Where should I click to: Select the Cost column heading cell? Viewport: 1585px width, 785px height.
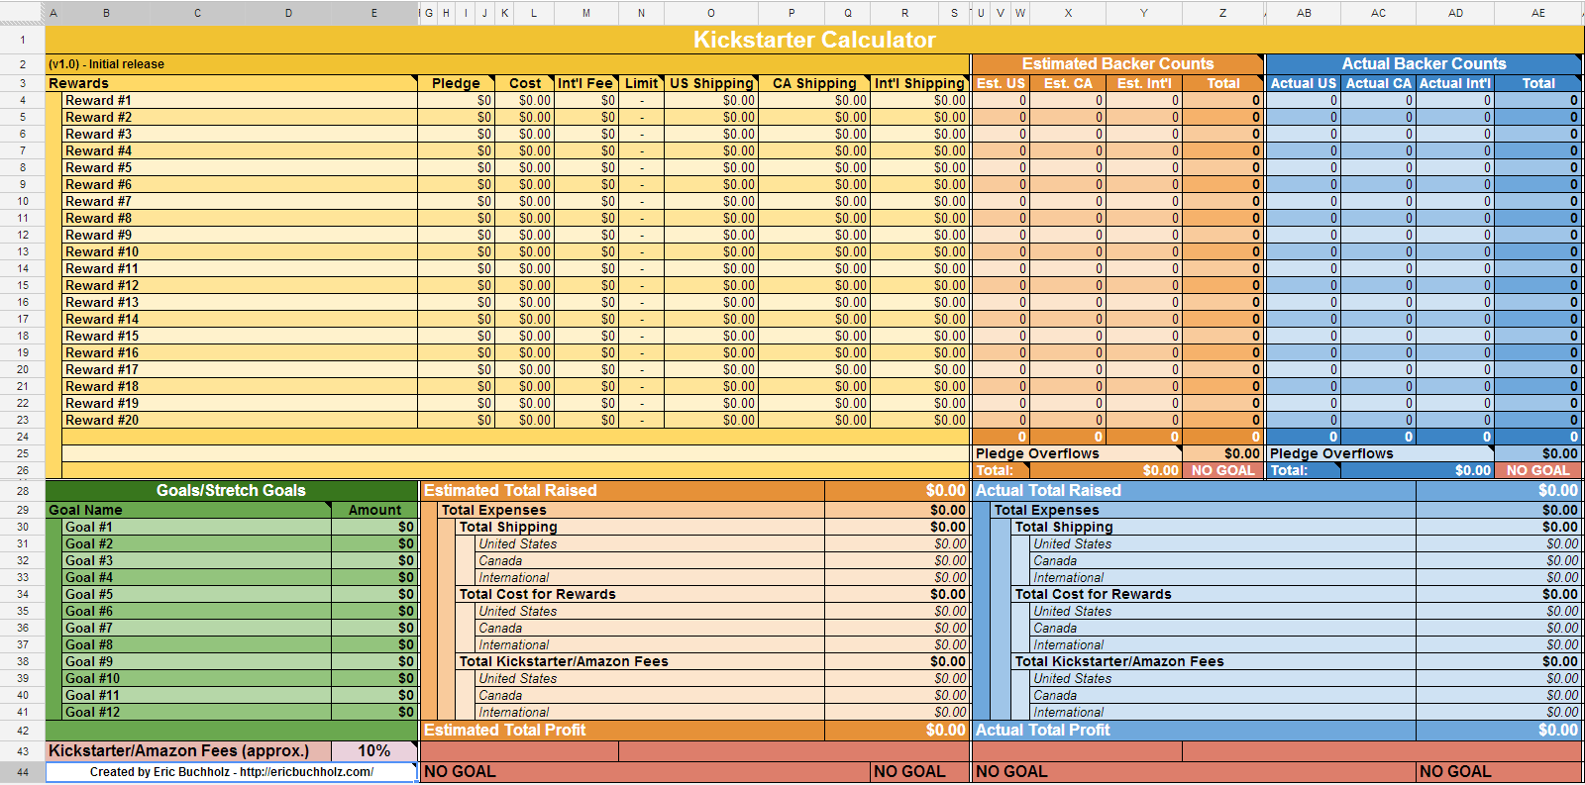524,84
